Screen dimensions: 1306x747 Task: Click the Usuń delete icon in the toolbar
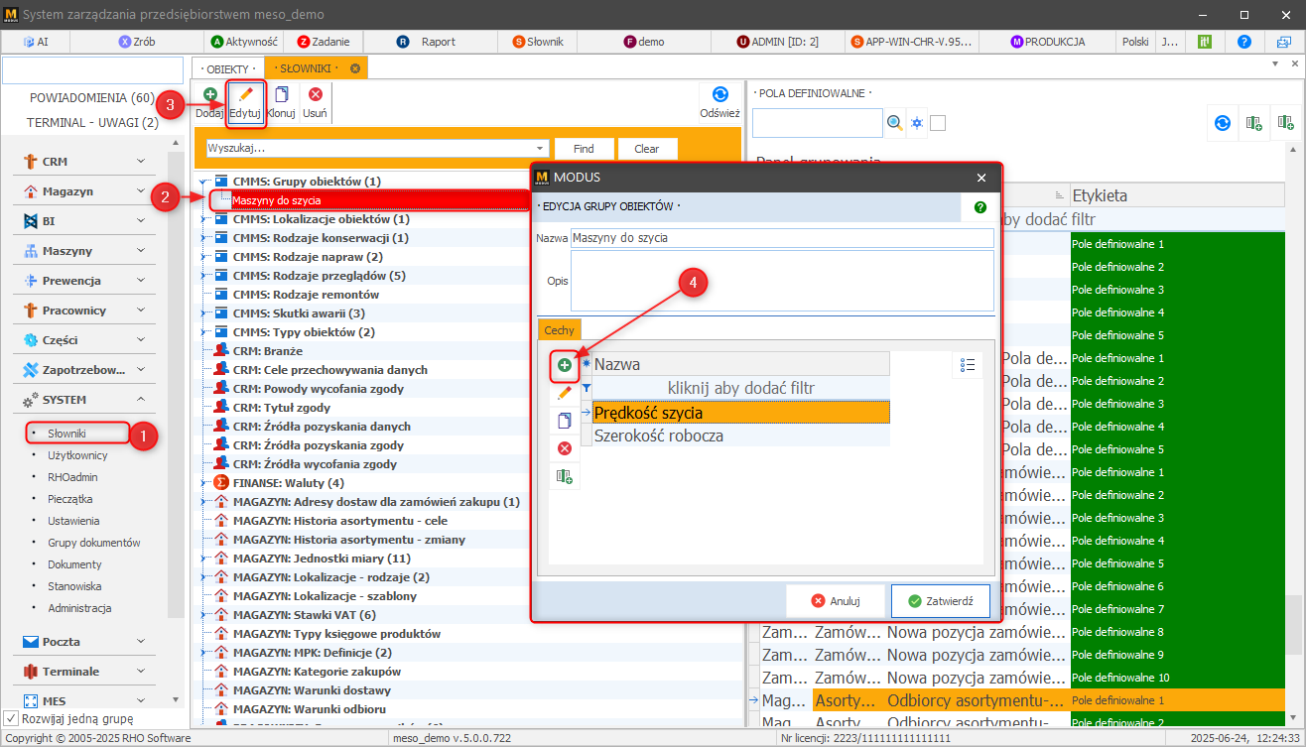315,95
